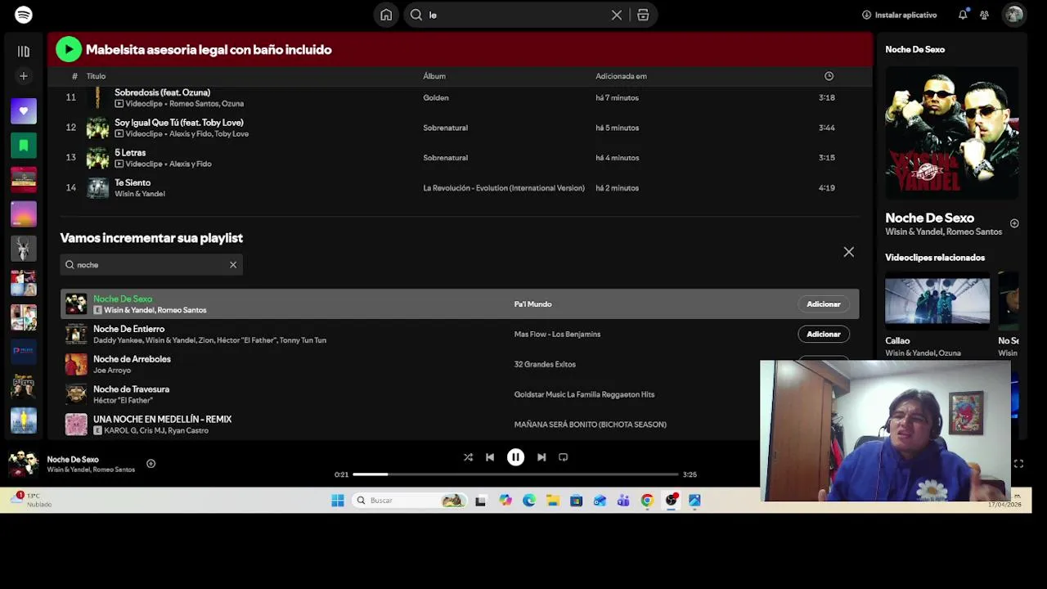This screenshot has width=1047, height=589.
Task: Open Callao related video thumbnail
Action: pyautogui.click(x=937, y=301)
